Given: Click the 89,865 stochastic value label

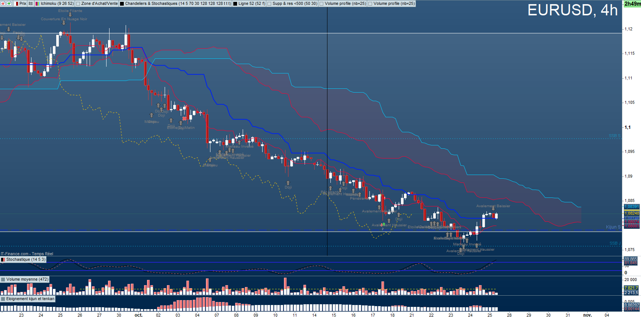Looking at the screenshot, I should click(x=631, y=259).
